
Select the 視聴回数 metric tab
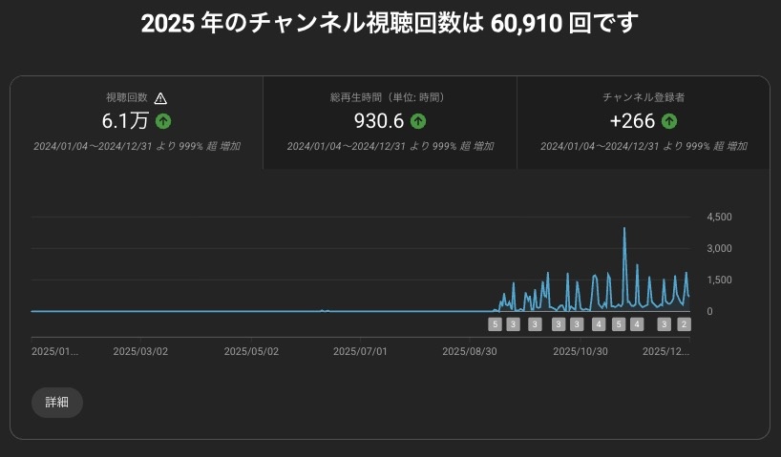coord(137,122)
